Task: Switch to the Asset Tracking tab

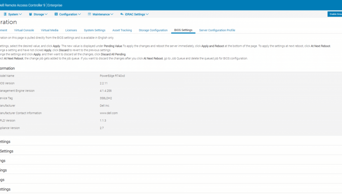Action: click(122, 30)
